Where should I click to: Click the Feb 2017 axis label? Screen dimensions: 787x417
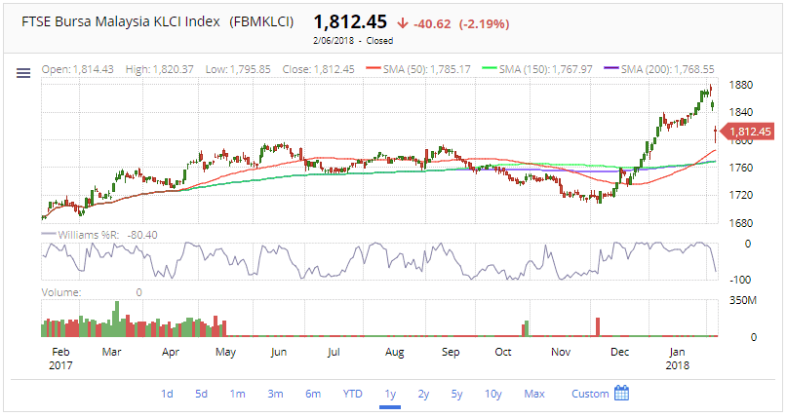pyautogui.click(x=60, y=359)
